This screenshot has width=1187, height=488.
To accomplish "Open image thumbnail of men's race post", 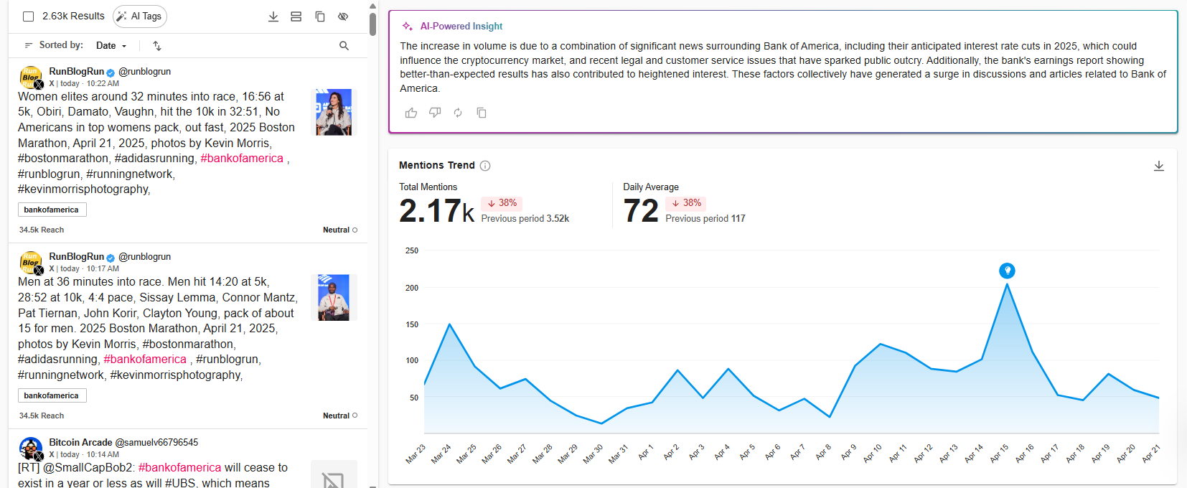I will tap(334, 297).
